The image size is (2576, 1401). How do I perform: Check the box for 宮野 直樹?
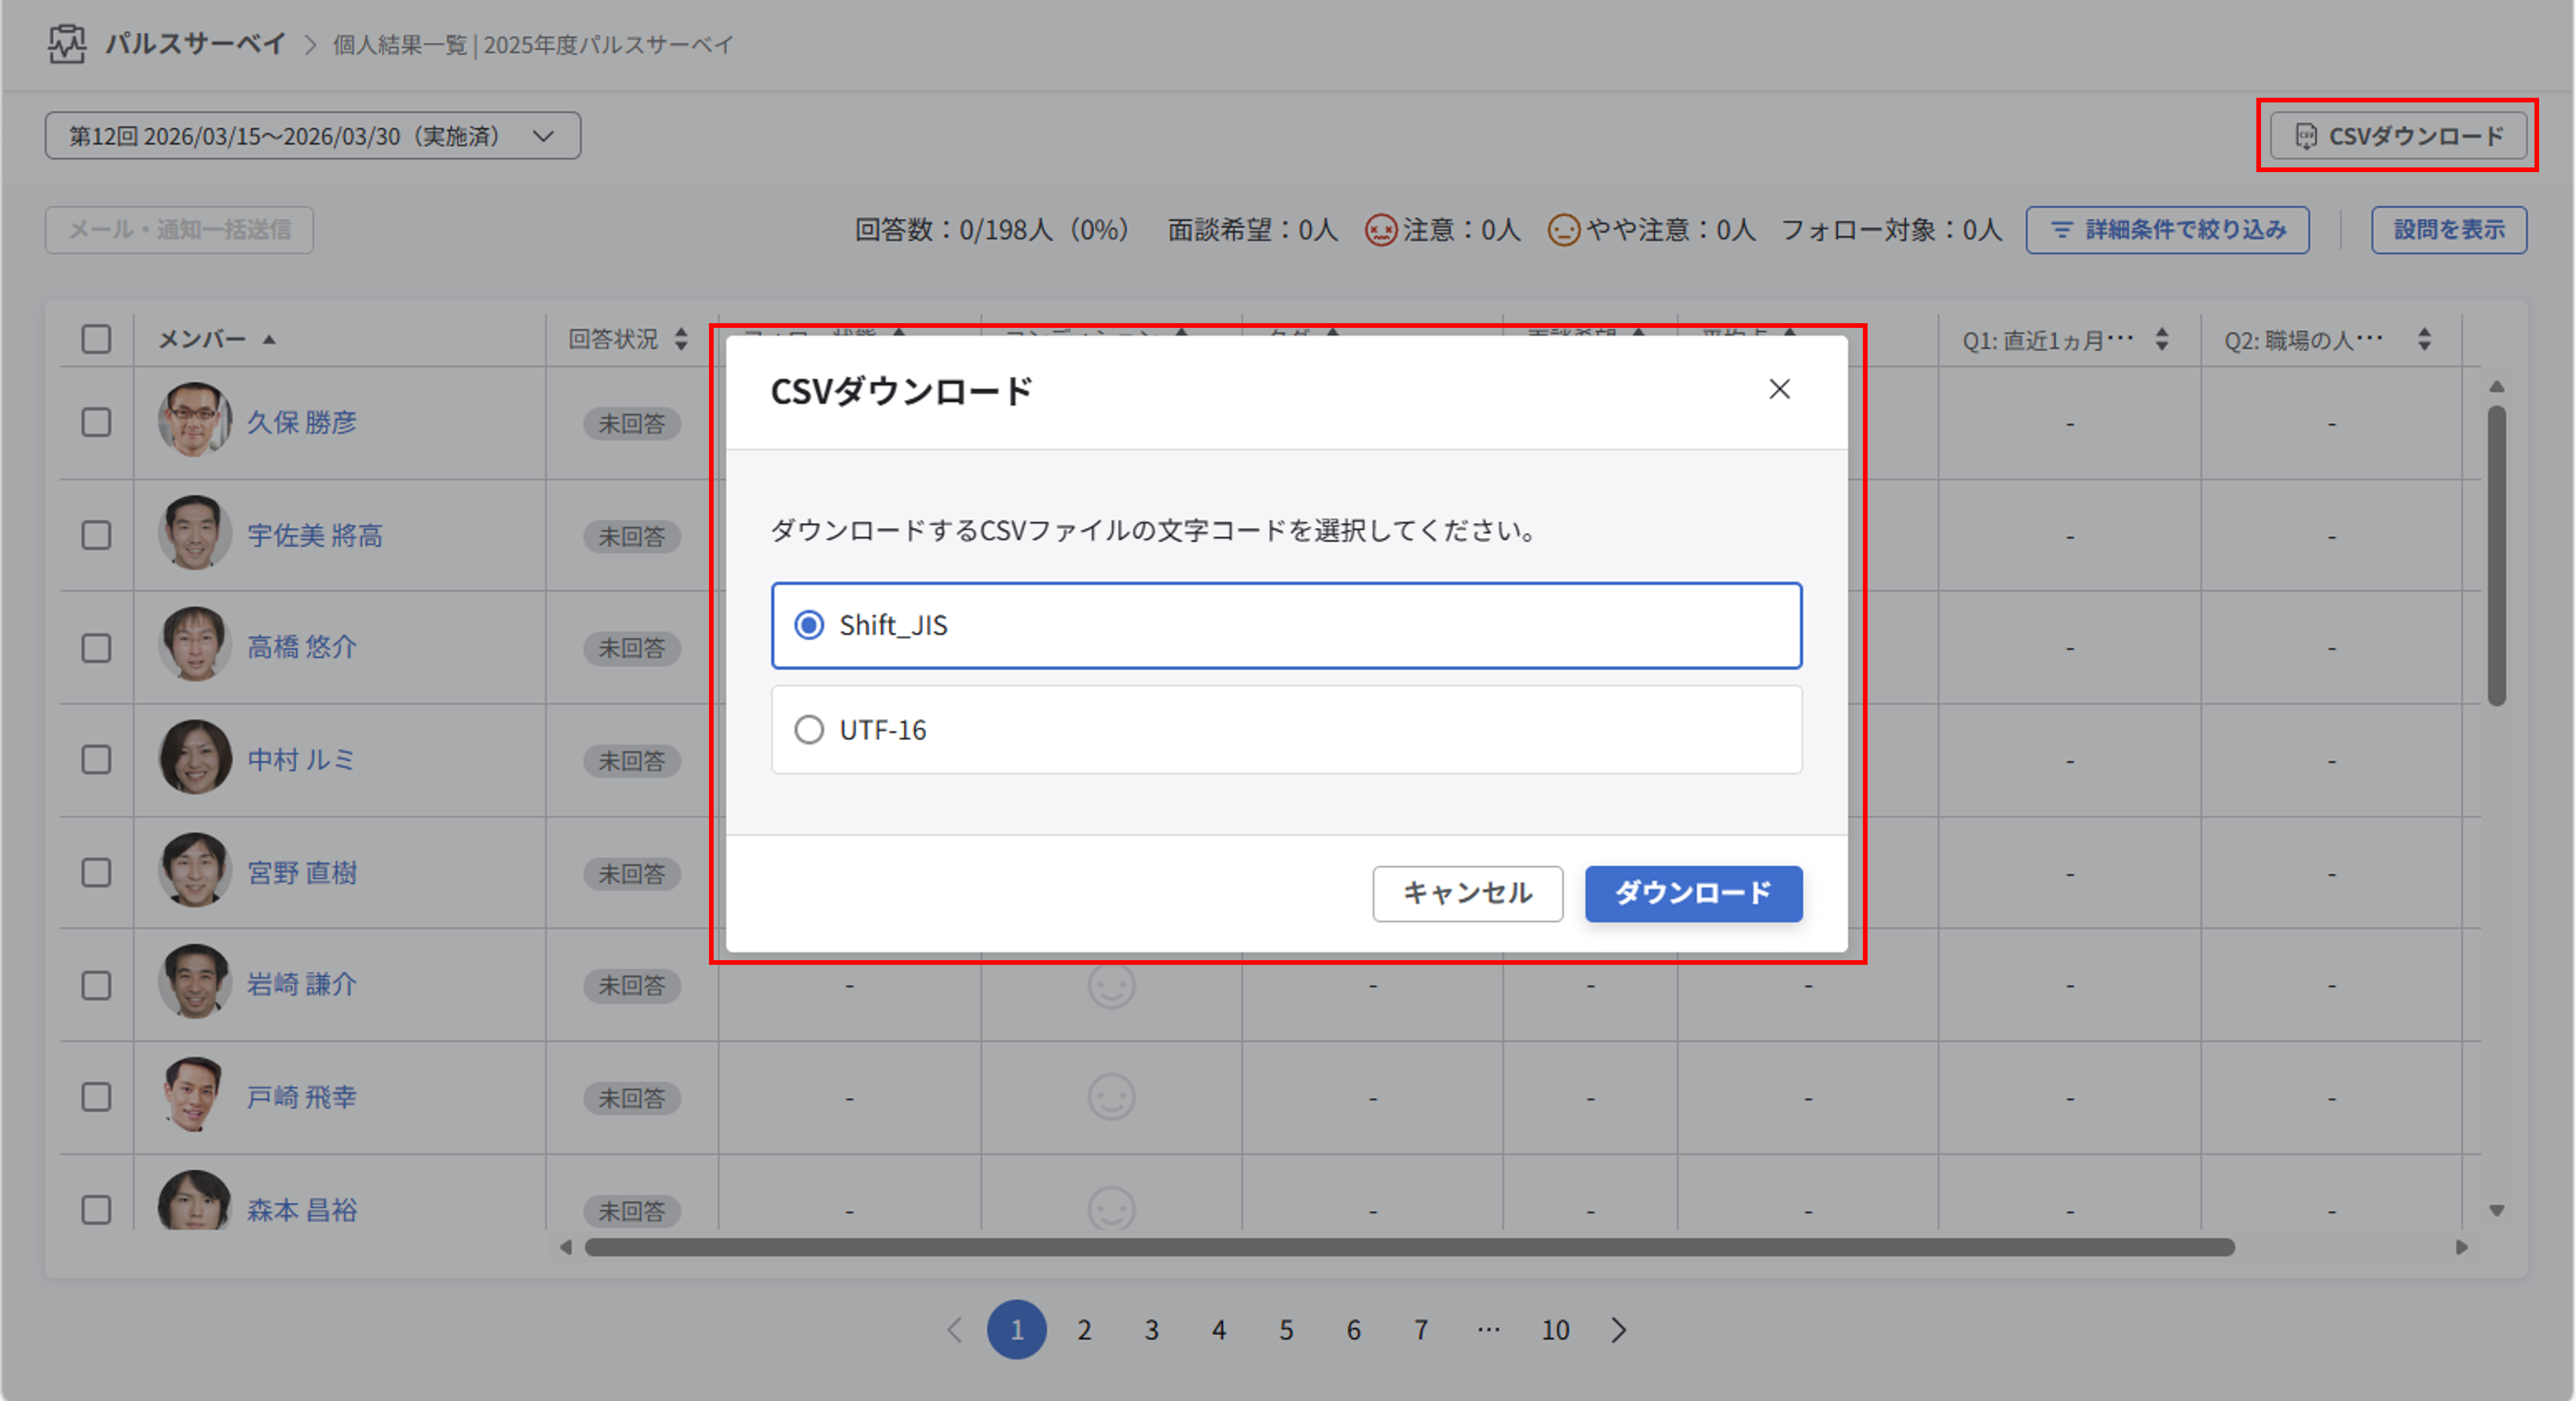click(96, 873)
